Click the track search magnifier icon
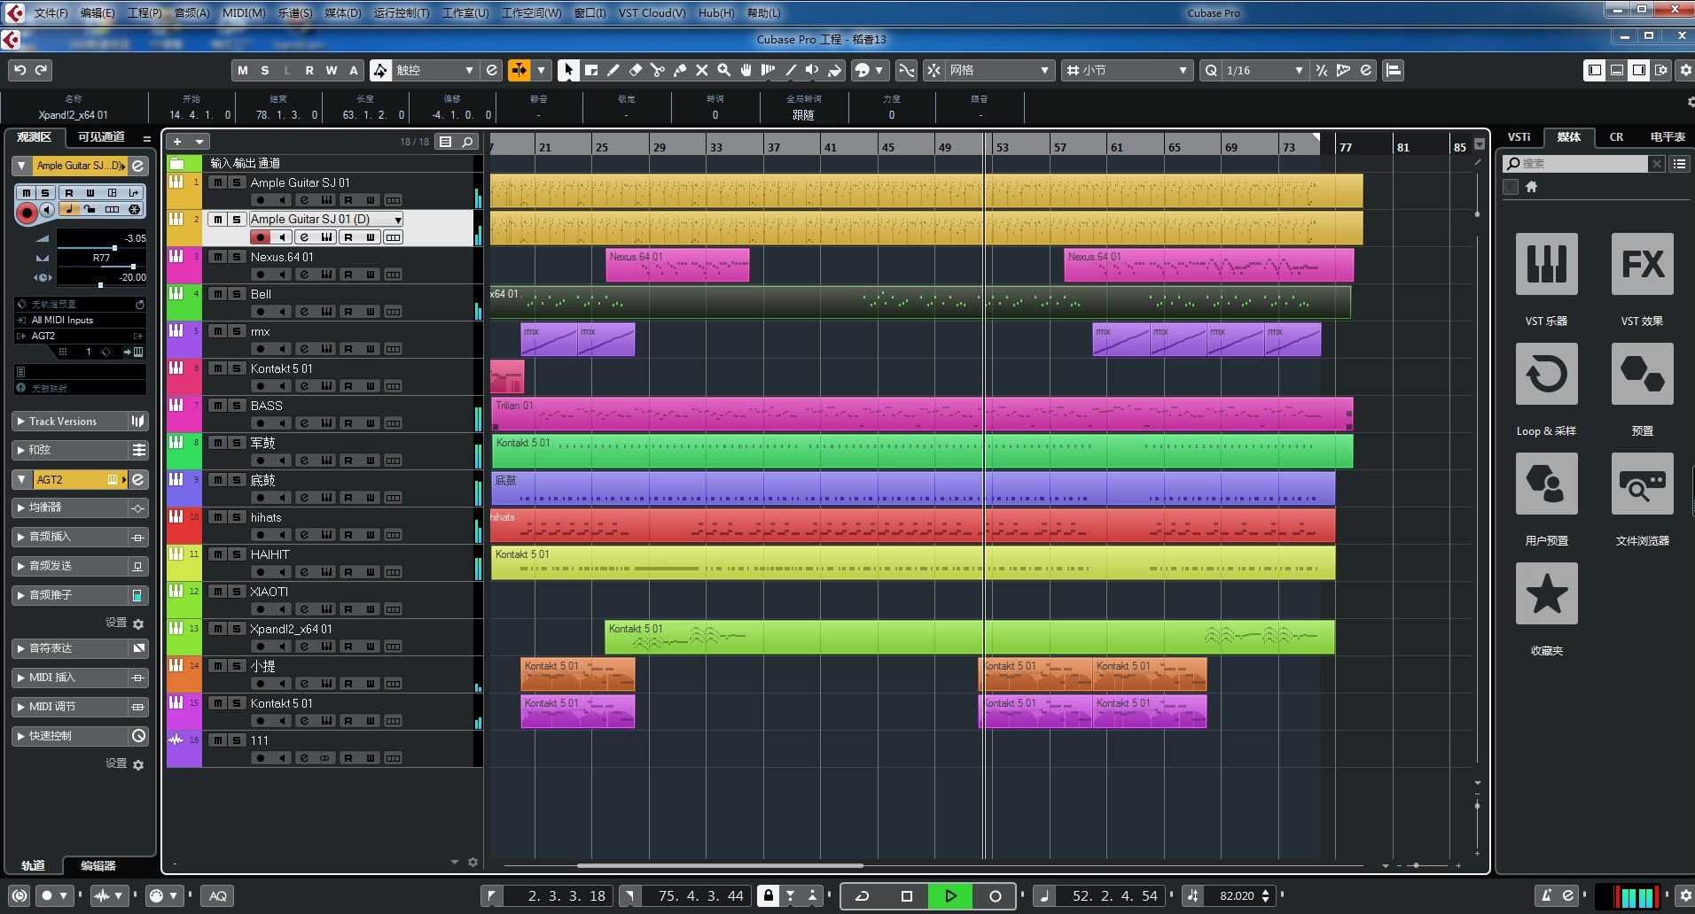 tap(467, 142)
